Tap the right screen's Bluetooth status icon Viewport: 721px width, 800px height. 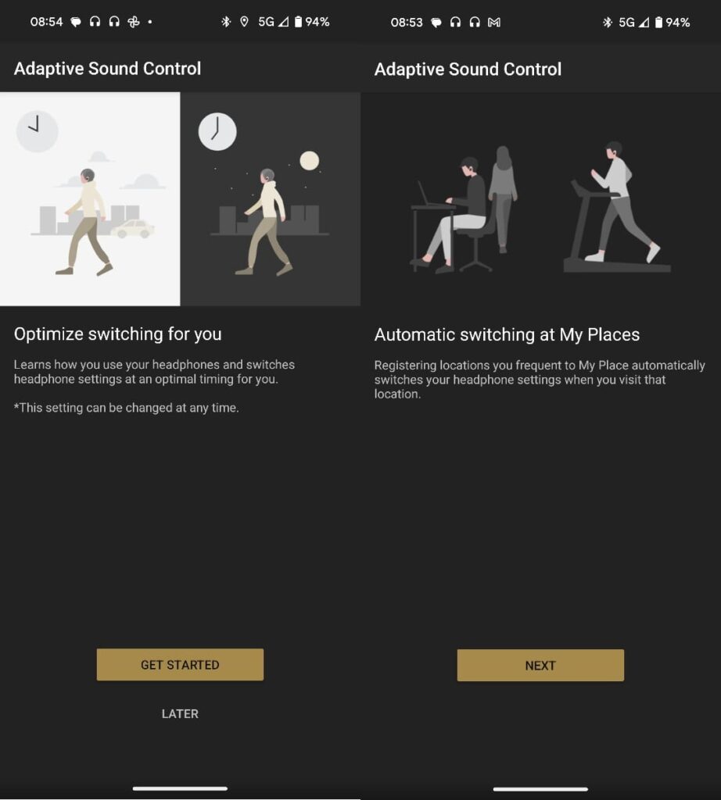tap(607, 22)
